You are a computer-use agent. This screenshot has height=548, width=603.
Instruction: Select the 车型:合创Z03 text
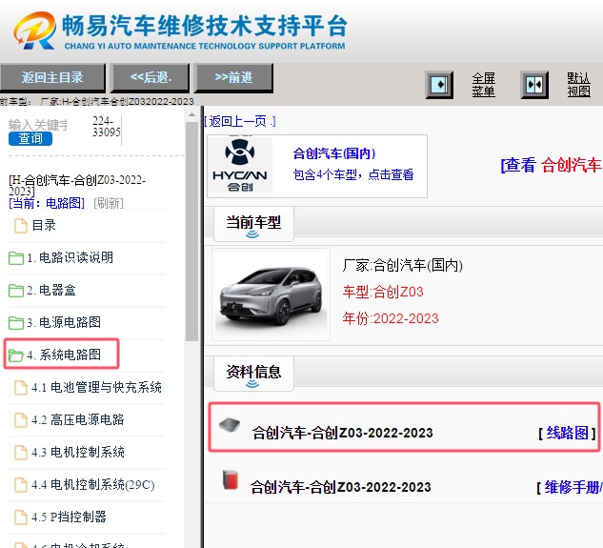coord(383,292)
